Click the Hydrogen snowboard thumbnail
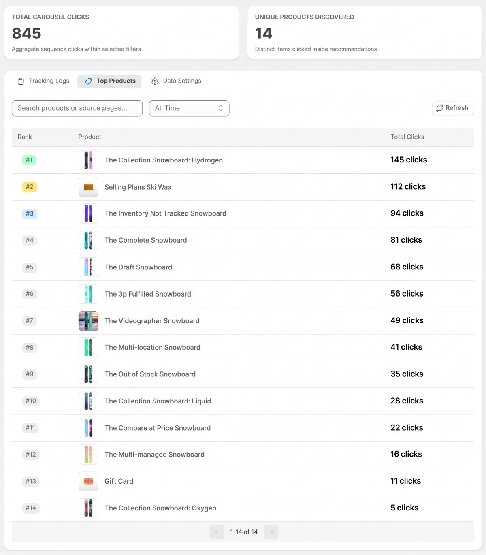 [x=88, y=160]
